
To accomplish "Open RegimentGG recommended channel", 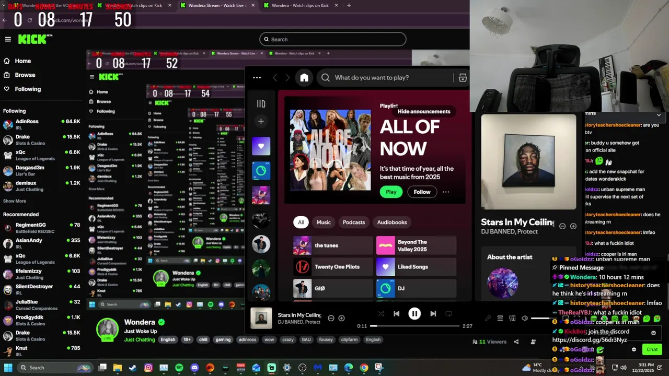I will click(41, 228).
